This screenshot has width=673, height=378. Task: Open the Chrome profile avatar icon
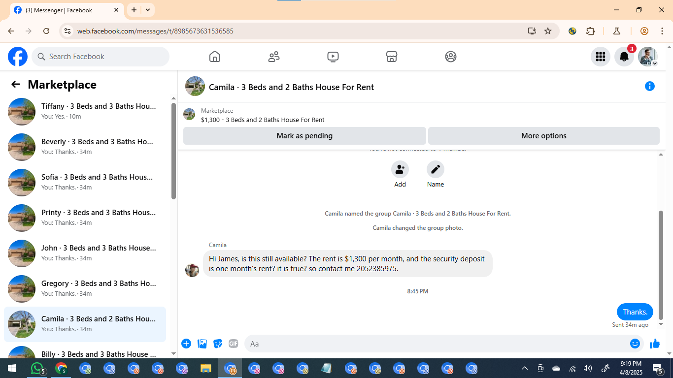pyautogui.click(x=644, y=31)
